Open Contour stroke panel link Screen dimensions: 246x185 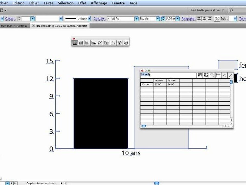10,18
